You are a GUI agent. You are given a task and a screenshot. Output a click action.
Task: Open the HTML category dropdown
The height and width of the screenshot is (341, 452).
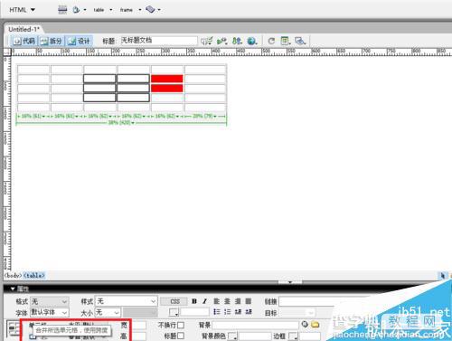click(22, 10)
